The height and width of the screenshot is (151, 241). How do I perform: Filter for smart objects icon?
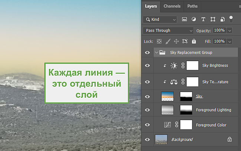(222, 19)
